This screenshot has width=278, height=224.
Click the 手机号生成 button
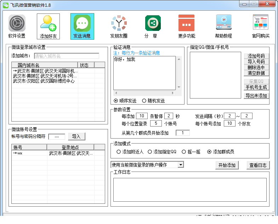click(x=256, y=87)
